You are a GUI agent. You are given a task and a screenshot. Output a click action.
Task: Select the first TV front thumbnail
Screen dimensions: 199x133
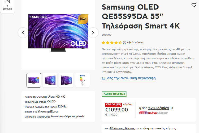[x=34, y=80]
